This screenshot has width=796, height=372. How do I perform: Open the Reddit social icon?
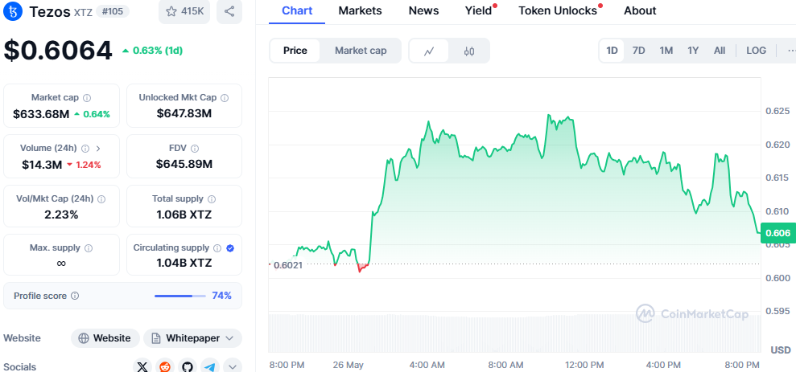tap(165, 366)
